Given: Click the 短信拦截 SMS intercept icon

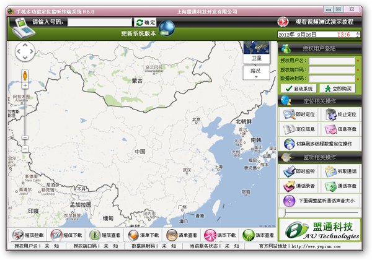Looking at the screenshot, I should (17, 235).
